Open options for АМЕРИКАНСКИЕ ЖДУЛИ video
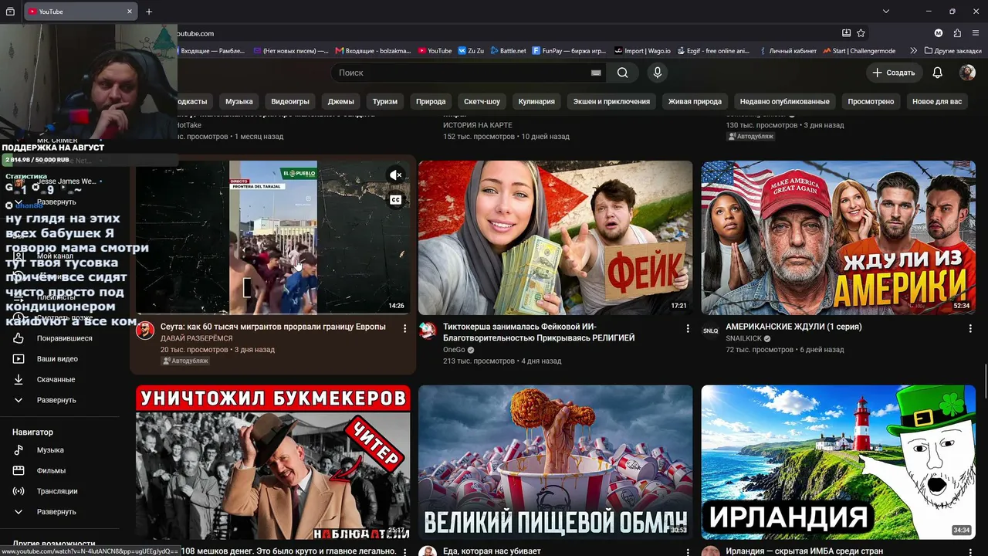Viewport: 988px width, 556px height. [970, 328]
